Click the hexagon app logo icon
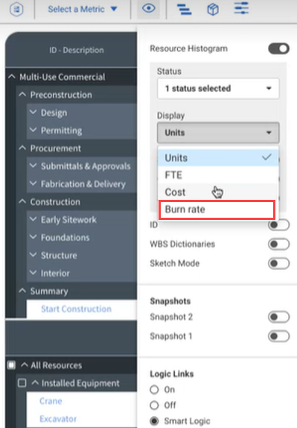Viewport: 297px width, 428px height. point(16,9)
